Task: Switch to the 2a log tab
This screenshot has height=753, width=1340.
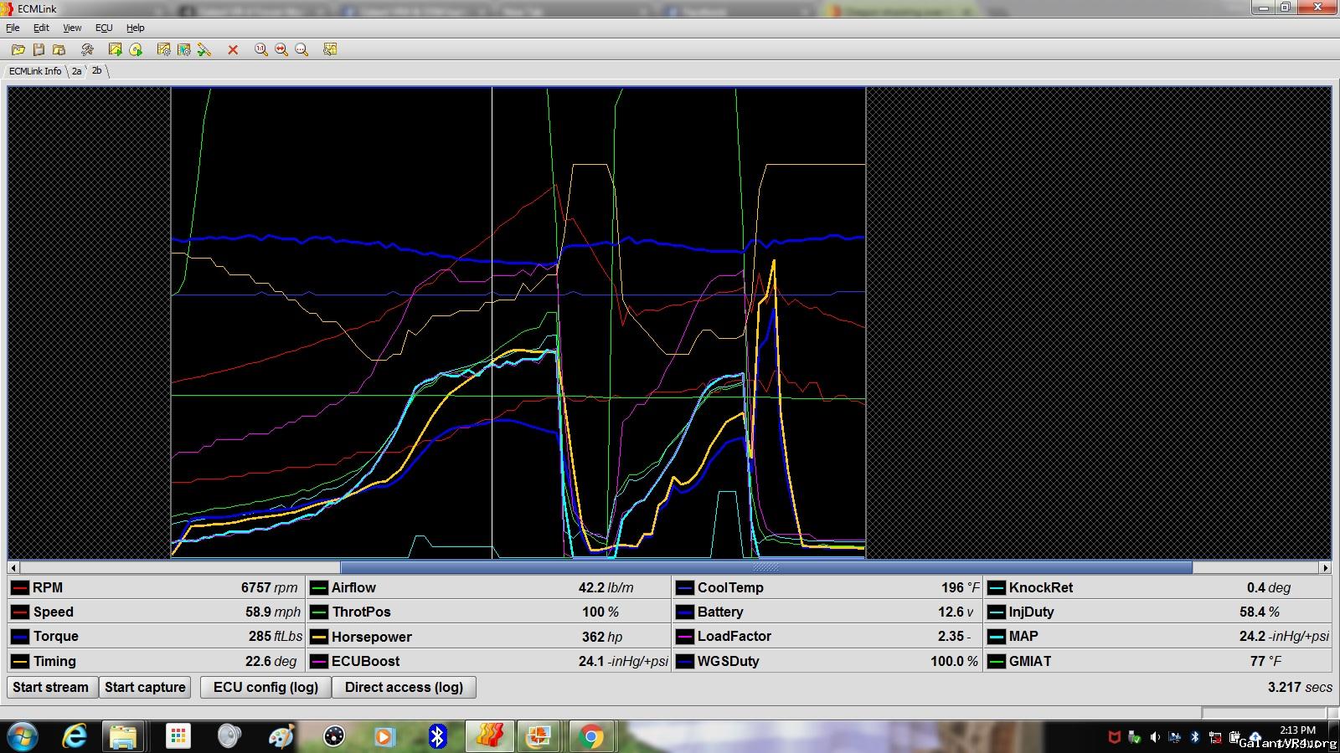Action: (x=76, y=71)
